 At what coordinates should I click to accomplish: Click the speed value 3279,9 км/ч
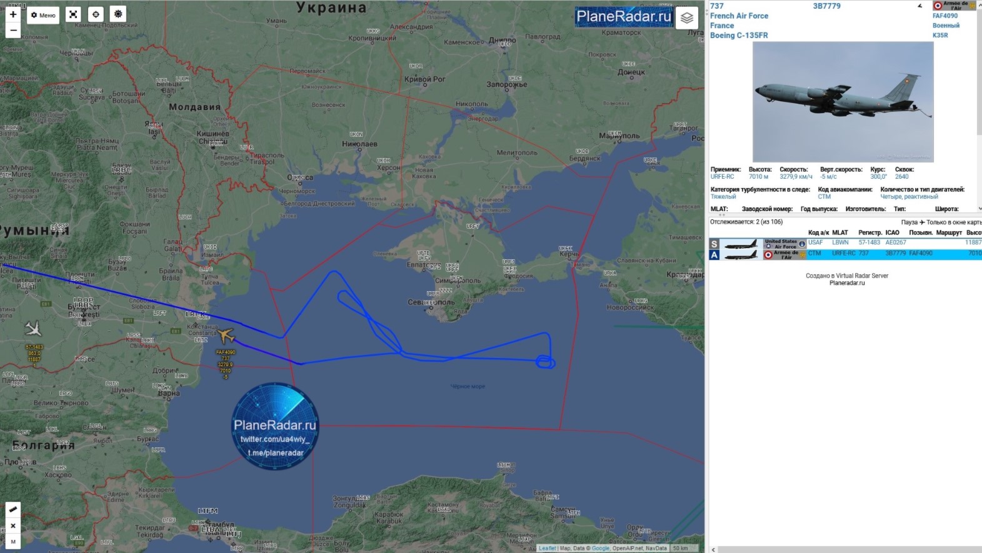click(x=796, y=177)
